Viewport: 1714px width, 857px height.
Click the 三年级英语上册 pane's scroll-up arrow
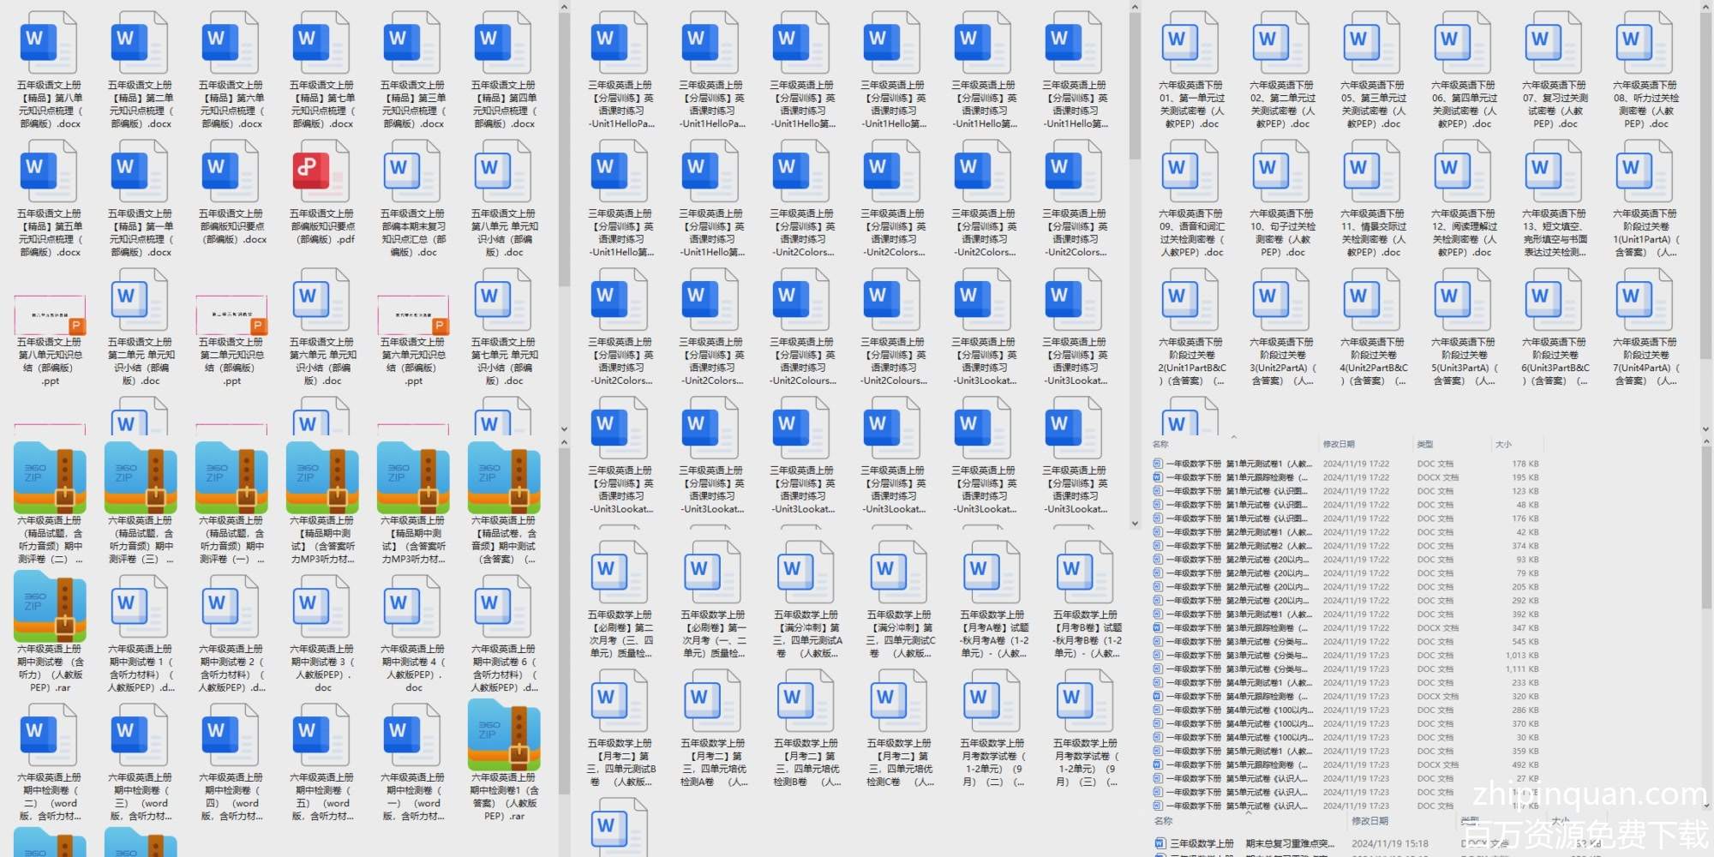point(1135,8)
